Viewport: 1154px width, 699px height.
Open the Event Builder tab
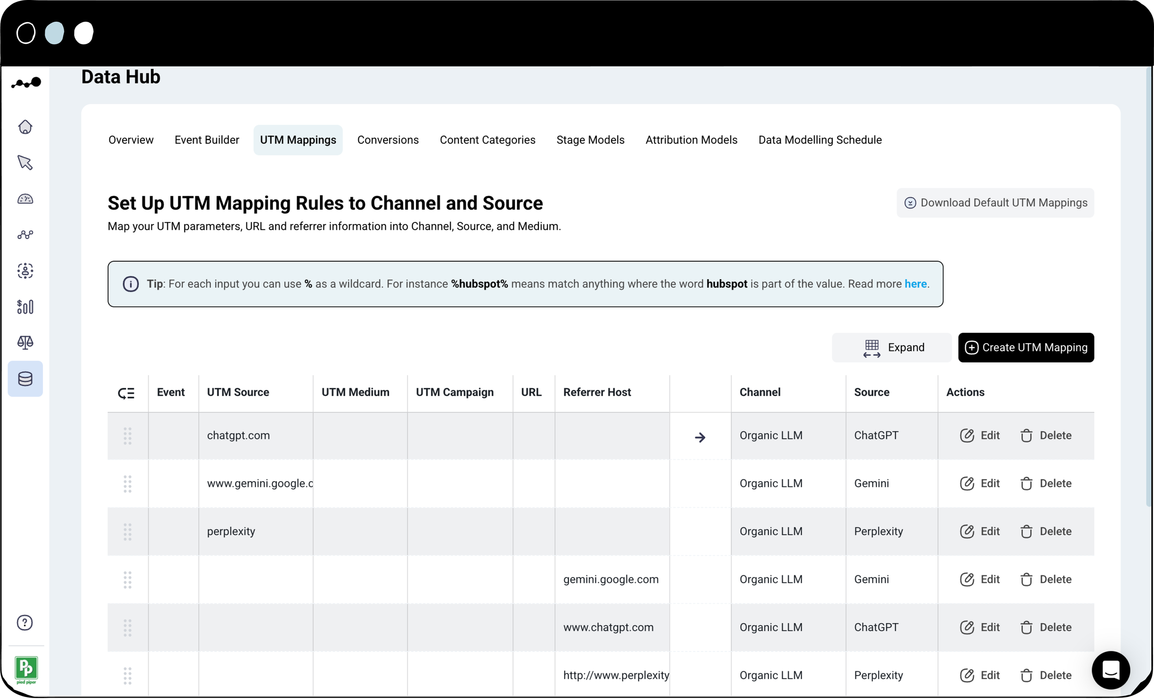207,140
